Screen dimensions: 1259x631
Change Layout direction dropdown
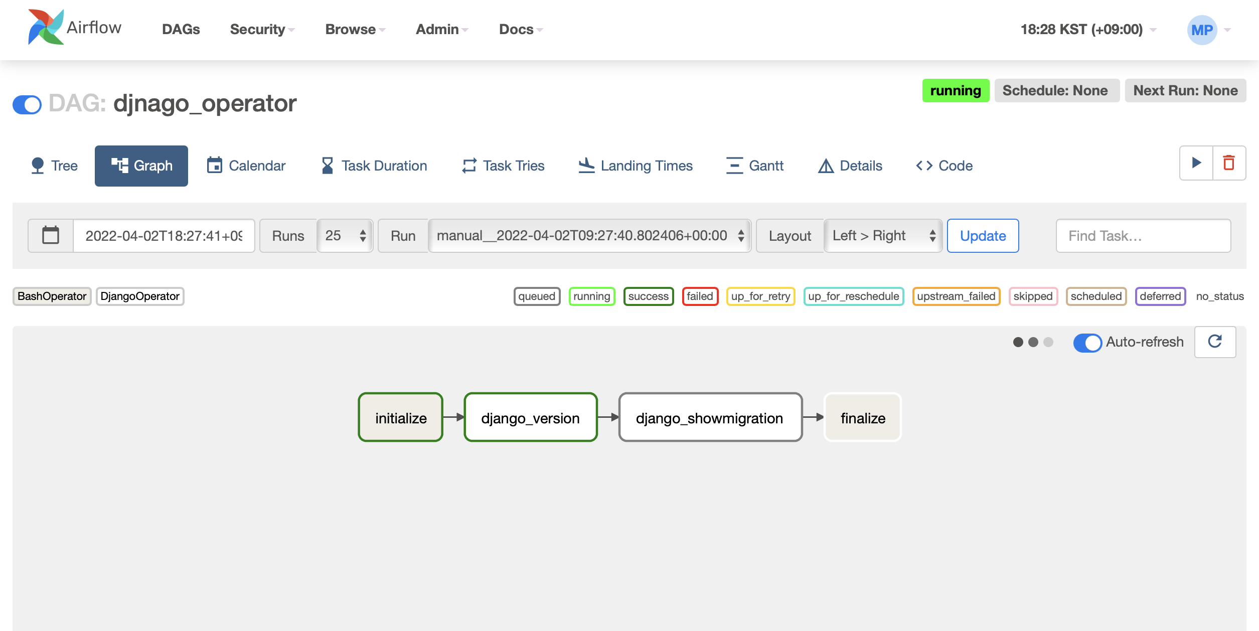[882, 235]
